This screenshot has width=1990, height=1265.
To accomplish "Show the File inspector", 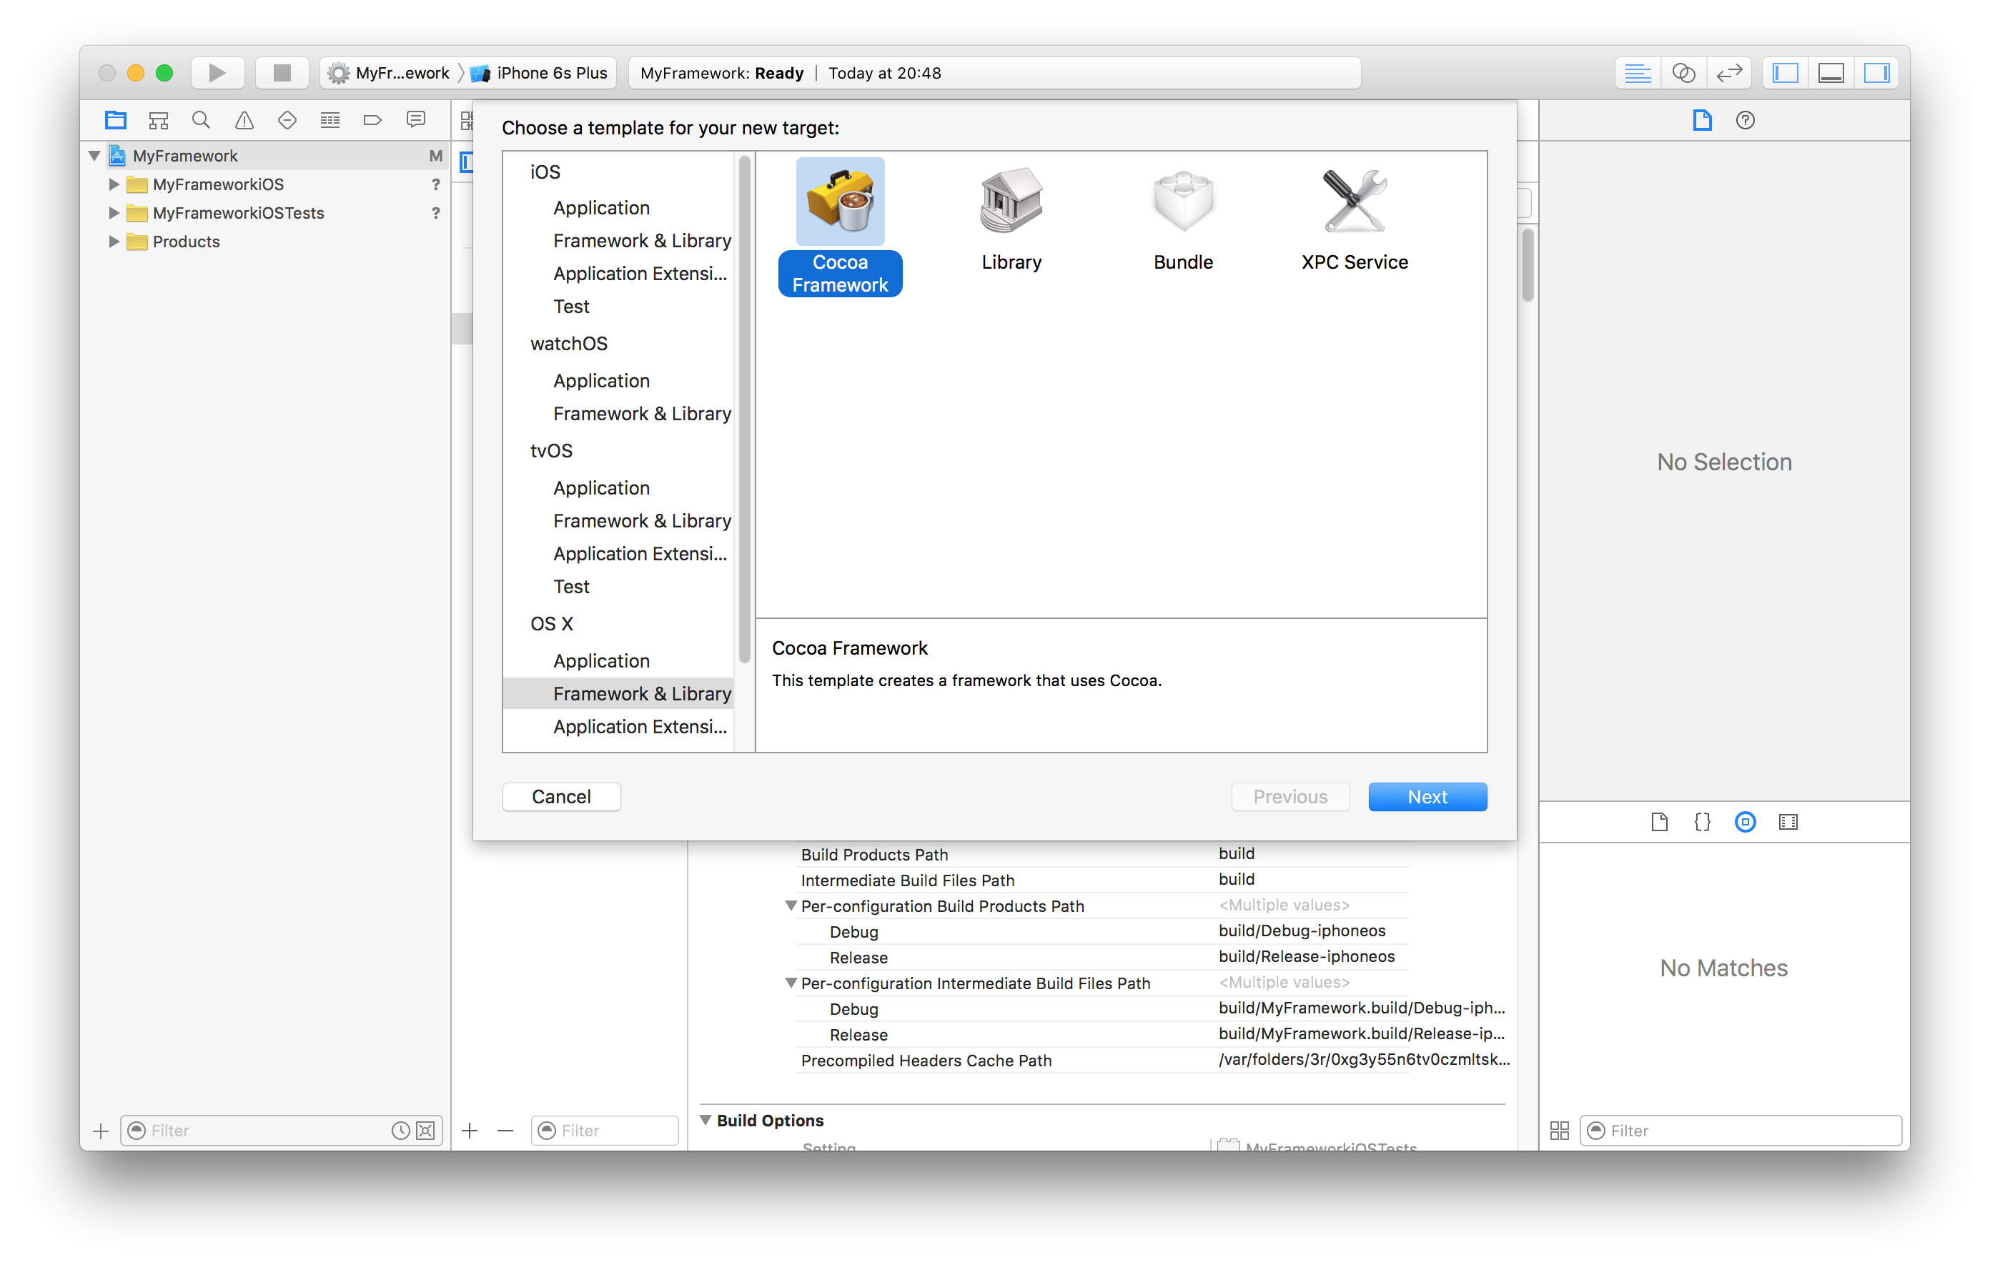I will [x=1703, y=121].
